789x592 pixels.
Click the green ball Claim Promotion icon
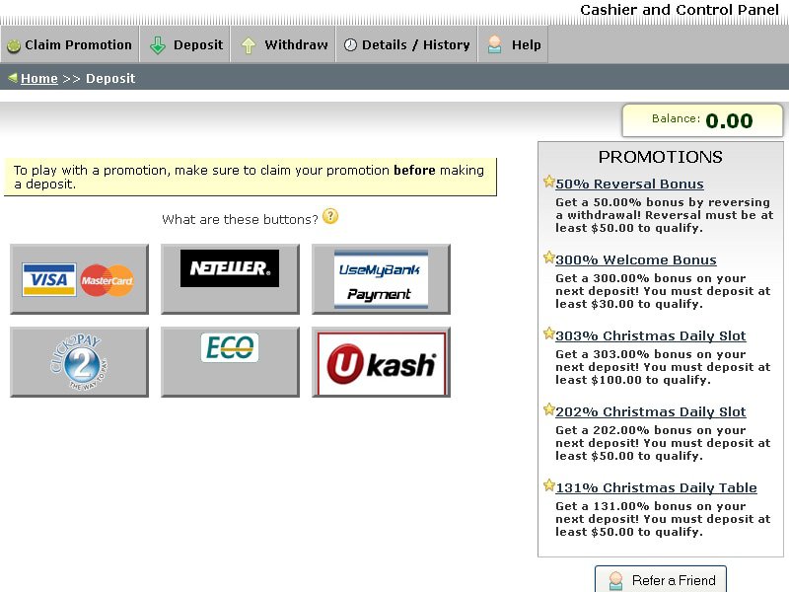coord(14,45)
